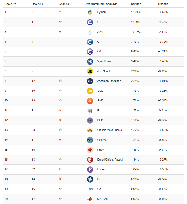The height and width of the screenshot is (204, 187).
Task: Click the Ratings column header
Action: point(136,4)
